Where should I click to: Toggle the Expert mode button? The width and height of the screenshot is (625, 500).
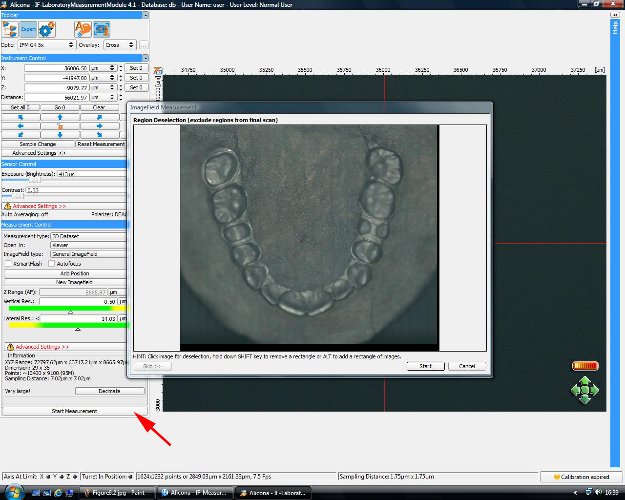28,29
